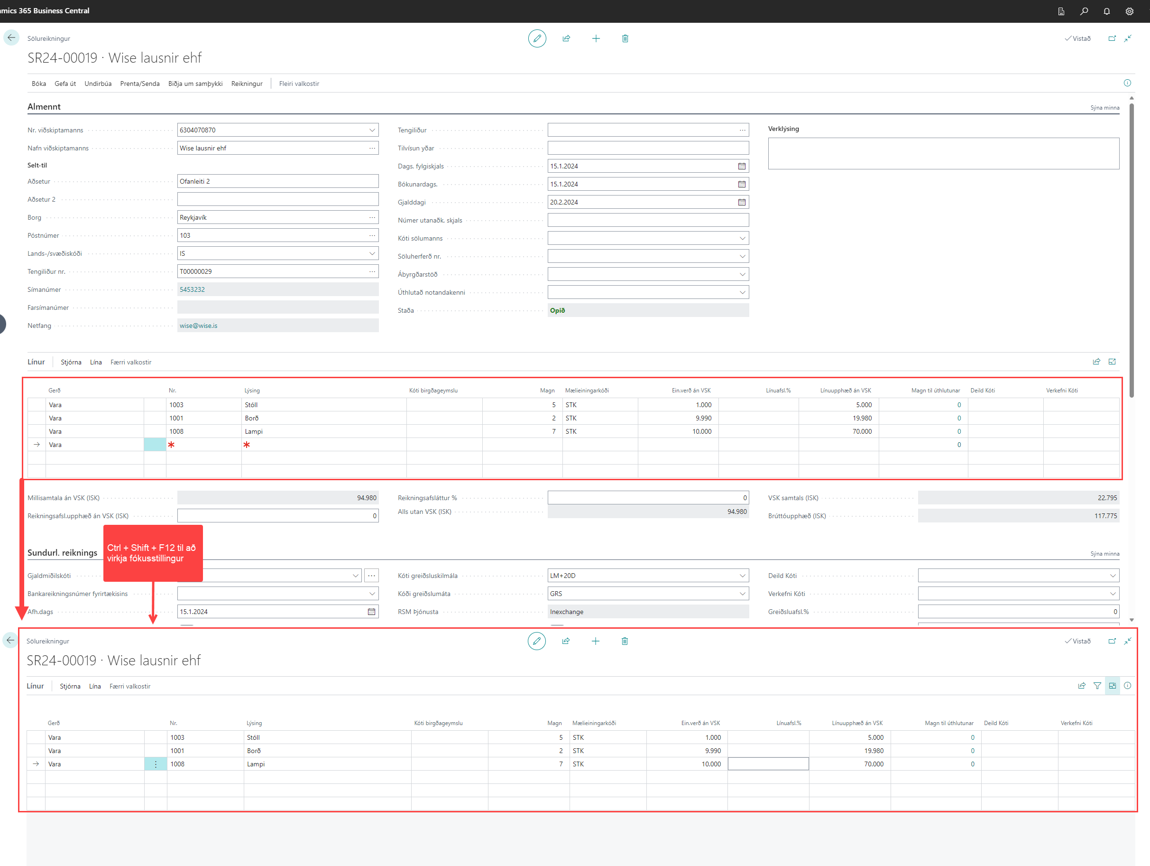Open the Prenta/Senda menu
This screenshot has height=866, width=1150.
(x=139, y=84)
